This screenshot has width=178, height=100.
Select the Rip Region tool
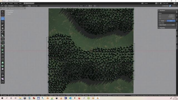pos(3,82)
